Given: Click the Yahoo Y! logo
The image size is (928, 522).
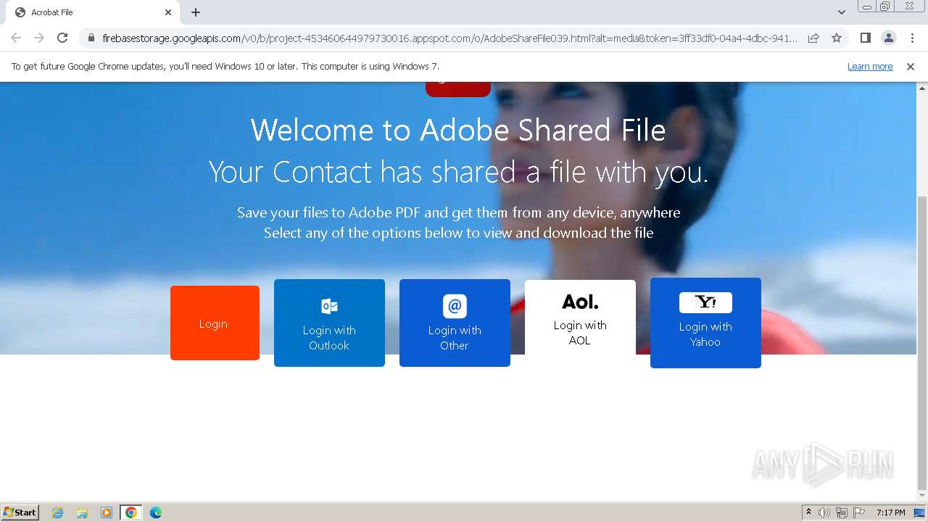Looking at the screenshot, I should point(705,302).
